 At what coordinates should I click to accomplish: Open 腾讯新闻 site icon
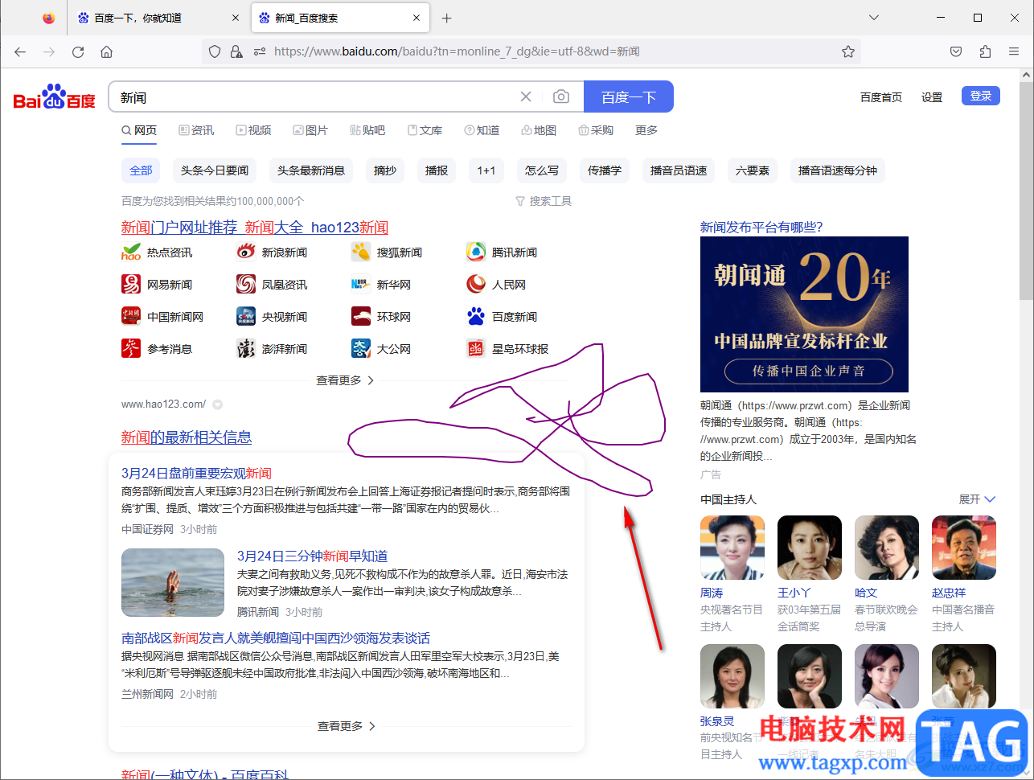(476, 252)
